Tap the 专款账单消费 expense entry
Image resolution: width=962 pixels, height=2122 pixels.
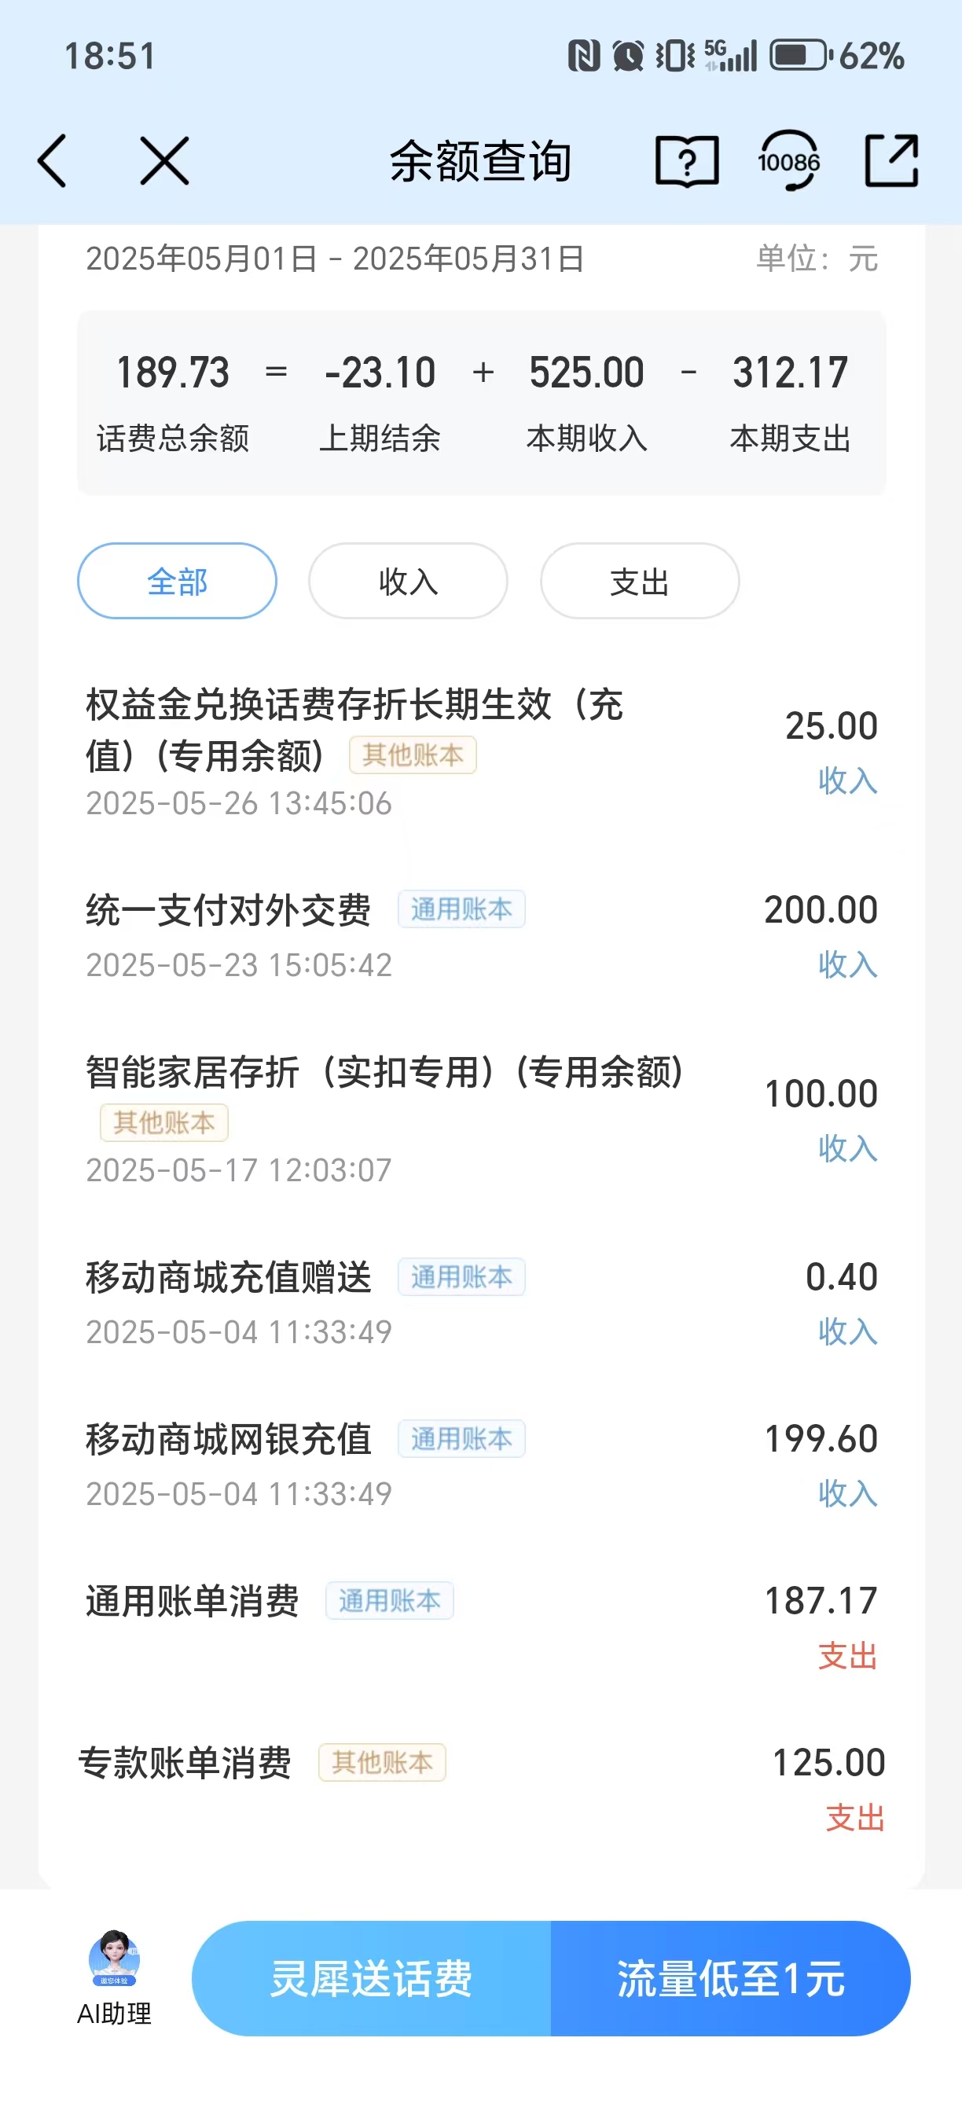185,1763
